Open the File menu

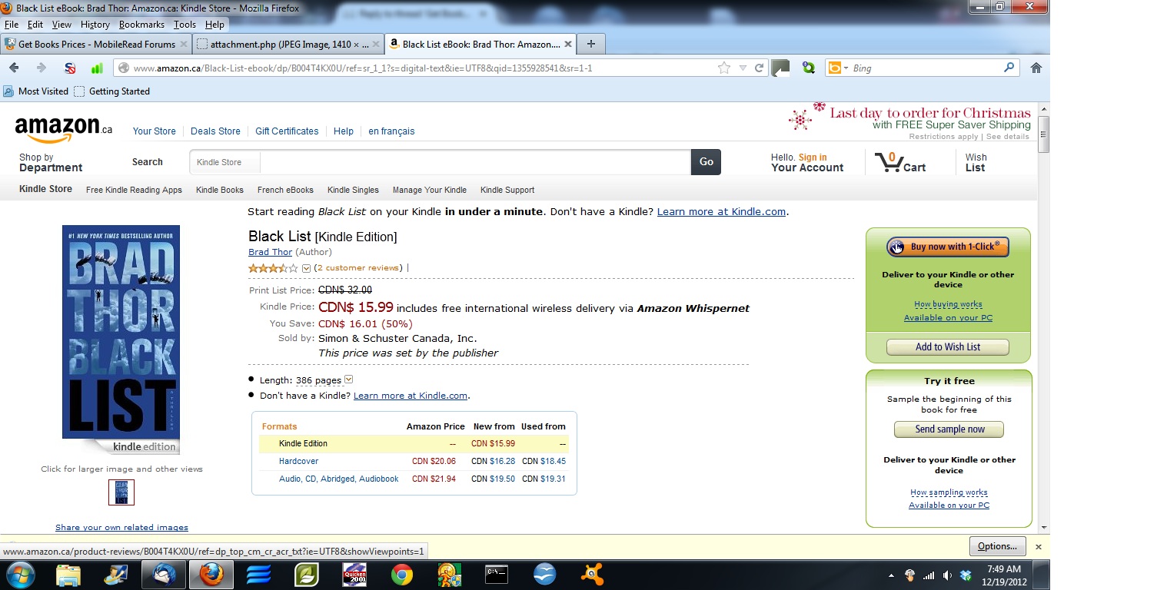[x=12, y=25]
